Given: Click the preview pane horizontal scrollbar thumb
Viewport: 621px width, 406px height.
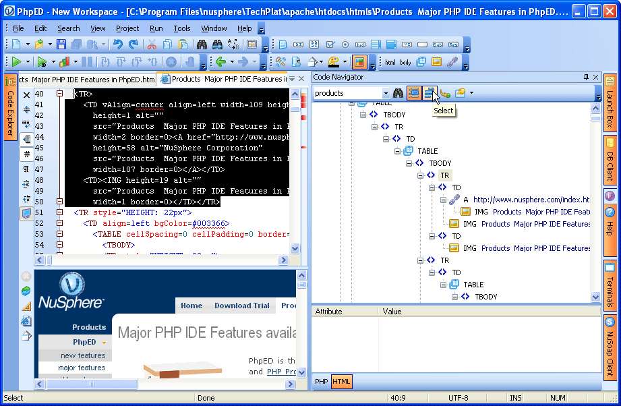Looking at the screenshot, I should tap(92, 384).
